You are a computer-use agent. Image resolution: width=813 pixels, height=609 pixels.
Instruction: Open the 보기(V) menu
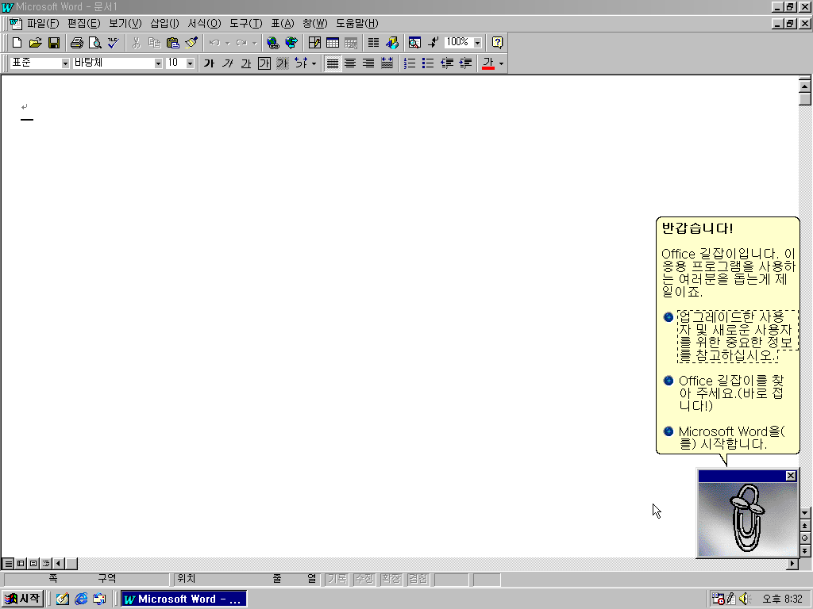click(125, 23)
